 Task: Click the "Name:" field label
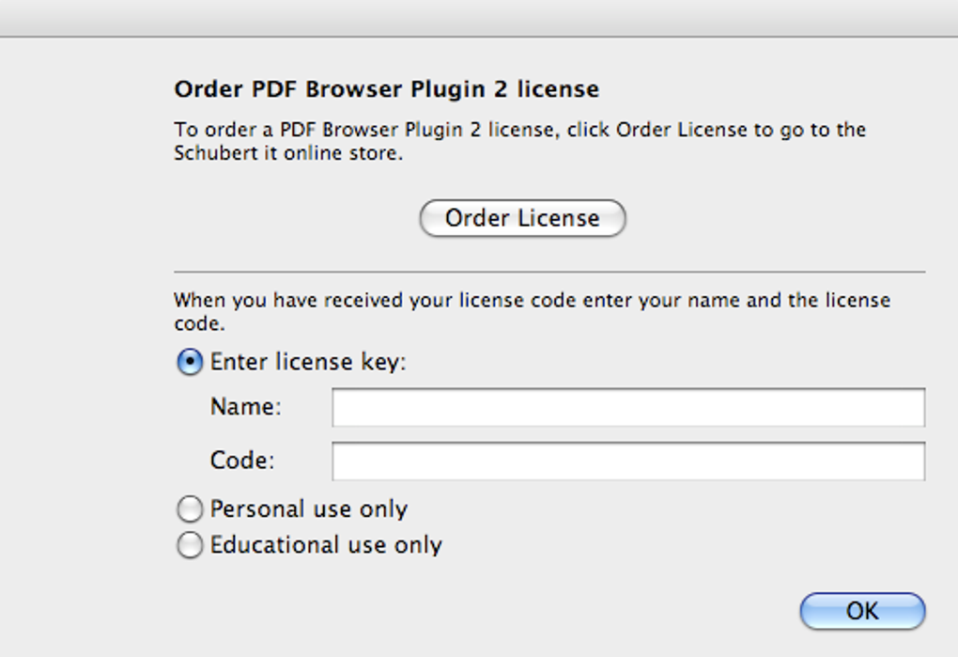[246, 407]
